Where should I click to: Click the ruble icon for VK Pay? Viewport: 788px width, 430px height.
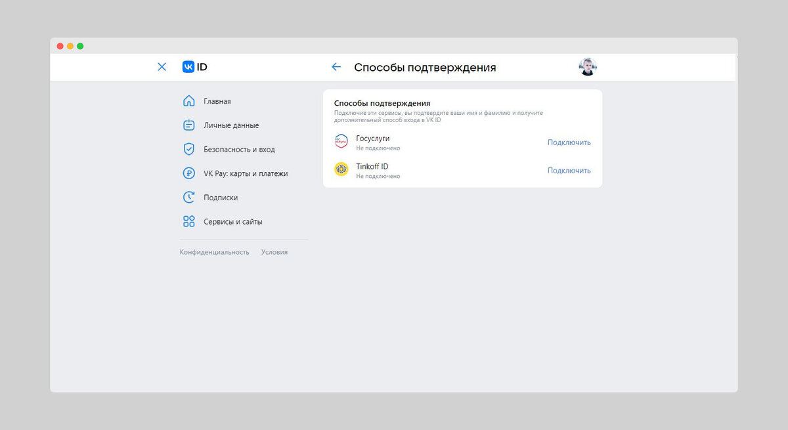tap(189, 173)
